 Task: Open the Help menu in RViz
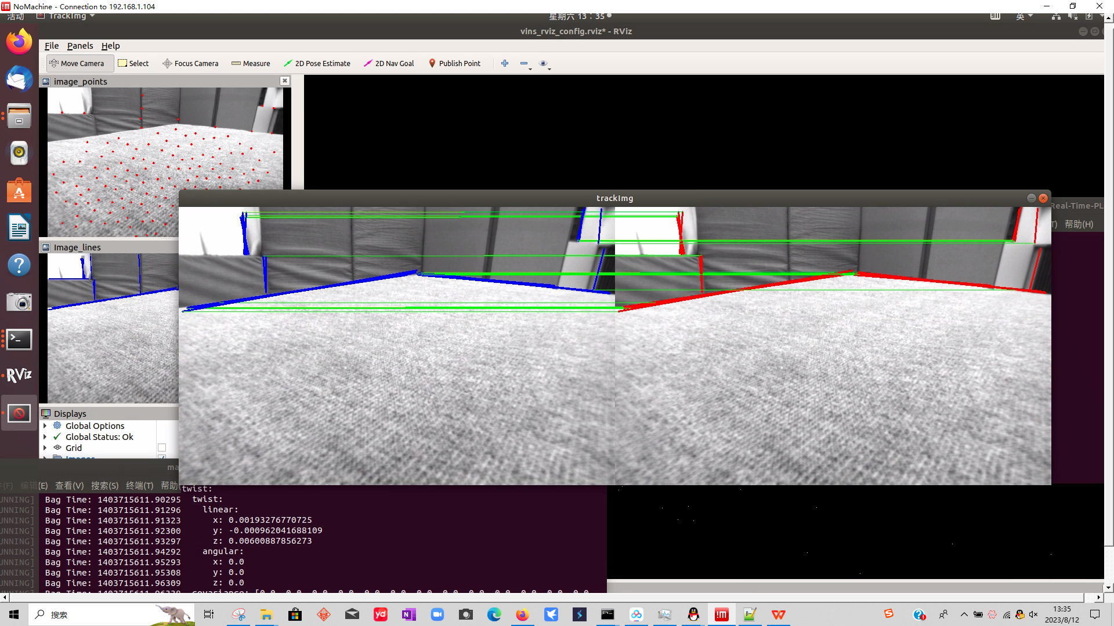pos(110,46)
